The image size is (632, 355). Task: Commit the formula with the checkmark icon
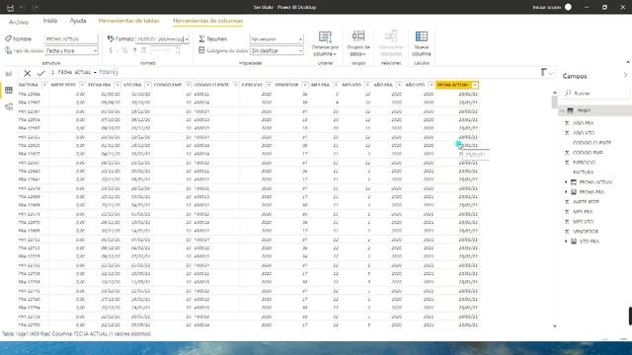(40, 73)
